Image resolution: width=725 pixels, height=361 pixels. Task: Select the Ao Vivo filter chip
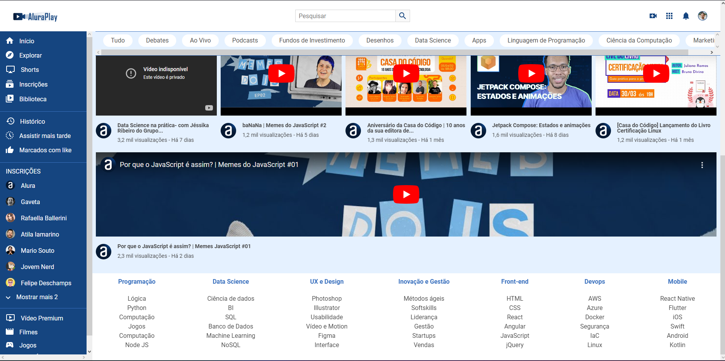(x=200, y=40)
